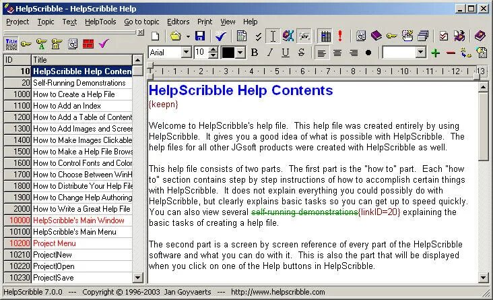Click the self-running demonstrations link
This screenshot has height=300, width=493.
(304, 212)
